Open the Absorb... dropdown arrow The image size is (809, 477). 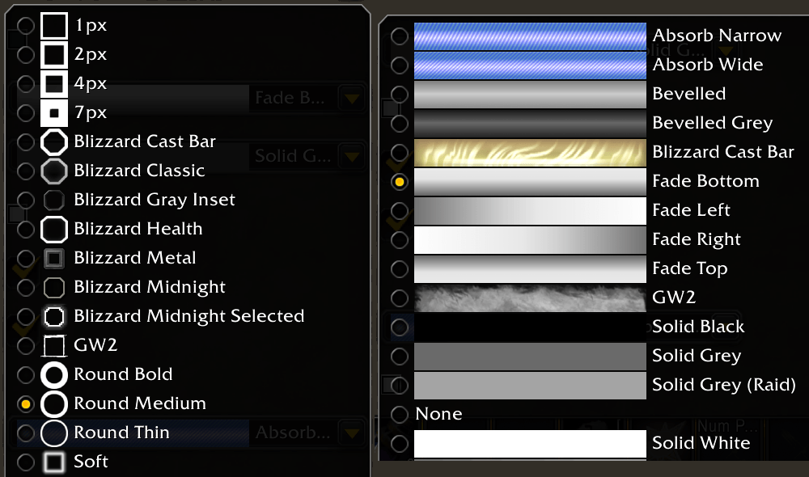tap(353, 433)
